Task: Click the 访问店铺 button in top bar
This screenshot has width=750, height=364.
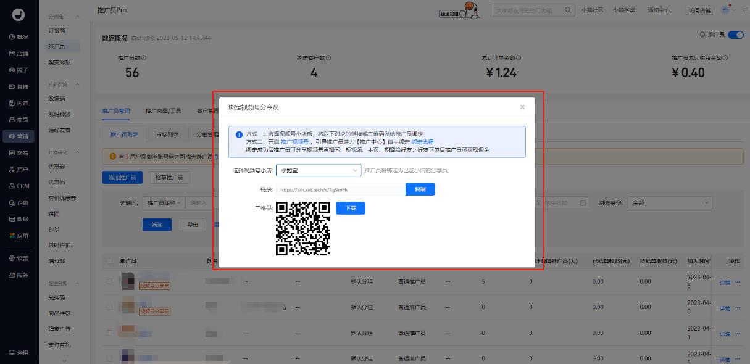Action: [699, 10]
